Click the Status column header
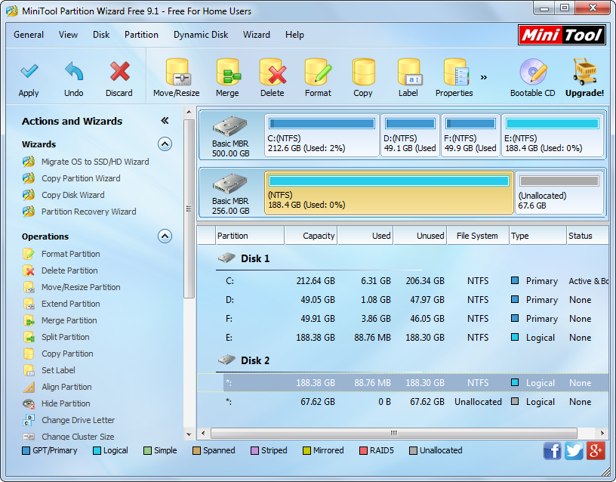 point(587,236)
